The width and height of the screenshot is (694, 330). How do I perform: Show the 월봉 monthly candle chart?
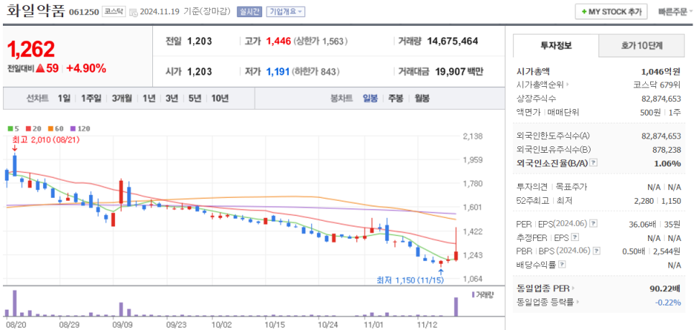(422, 98)
